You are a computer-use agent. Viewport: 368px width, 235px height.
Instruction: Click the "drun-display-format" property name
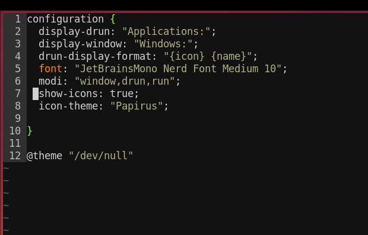click(x=95, y=56)
